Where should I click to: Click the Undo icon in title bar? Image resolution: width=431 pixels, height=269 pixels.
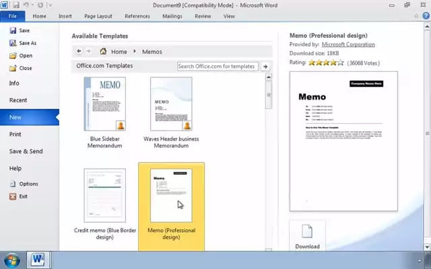point(26,5)
